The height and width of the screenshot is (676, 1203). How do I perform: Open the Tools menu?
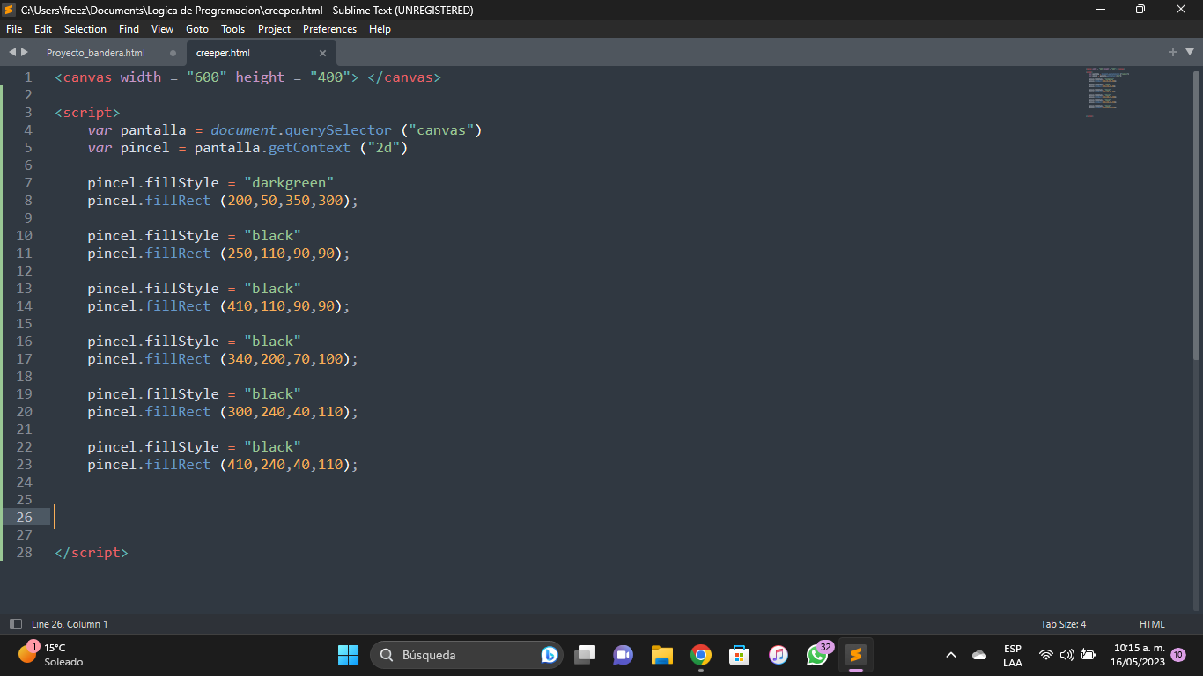[x=233, y=29]
